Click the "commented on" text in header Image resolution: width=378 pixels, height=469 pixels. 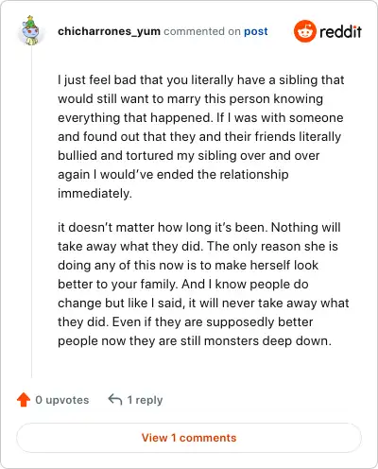(x=202, y=31)
